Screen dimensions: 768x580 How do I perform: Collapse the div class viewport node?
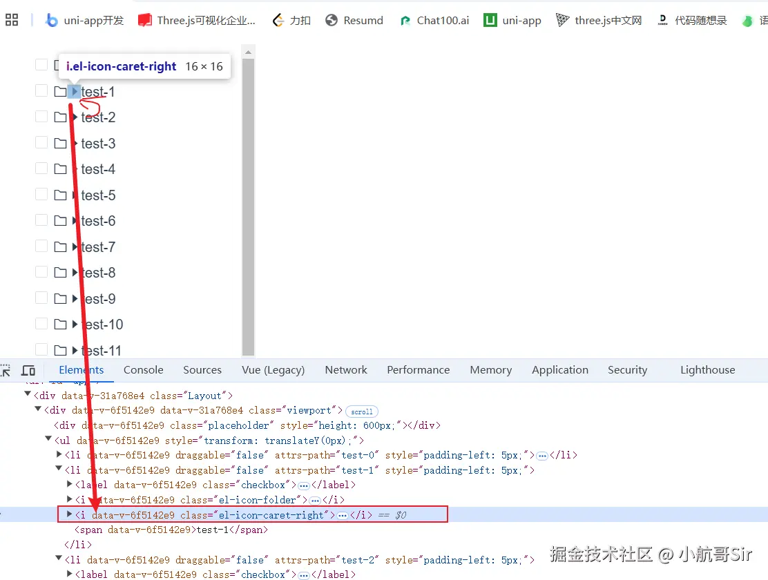click(38, 409)
